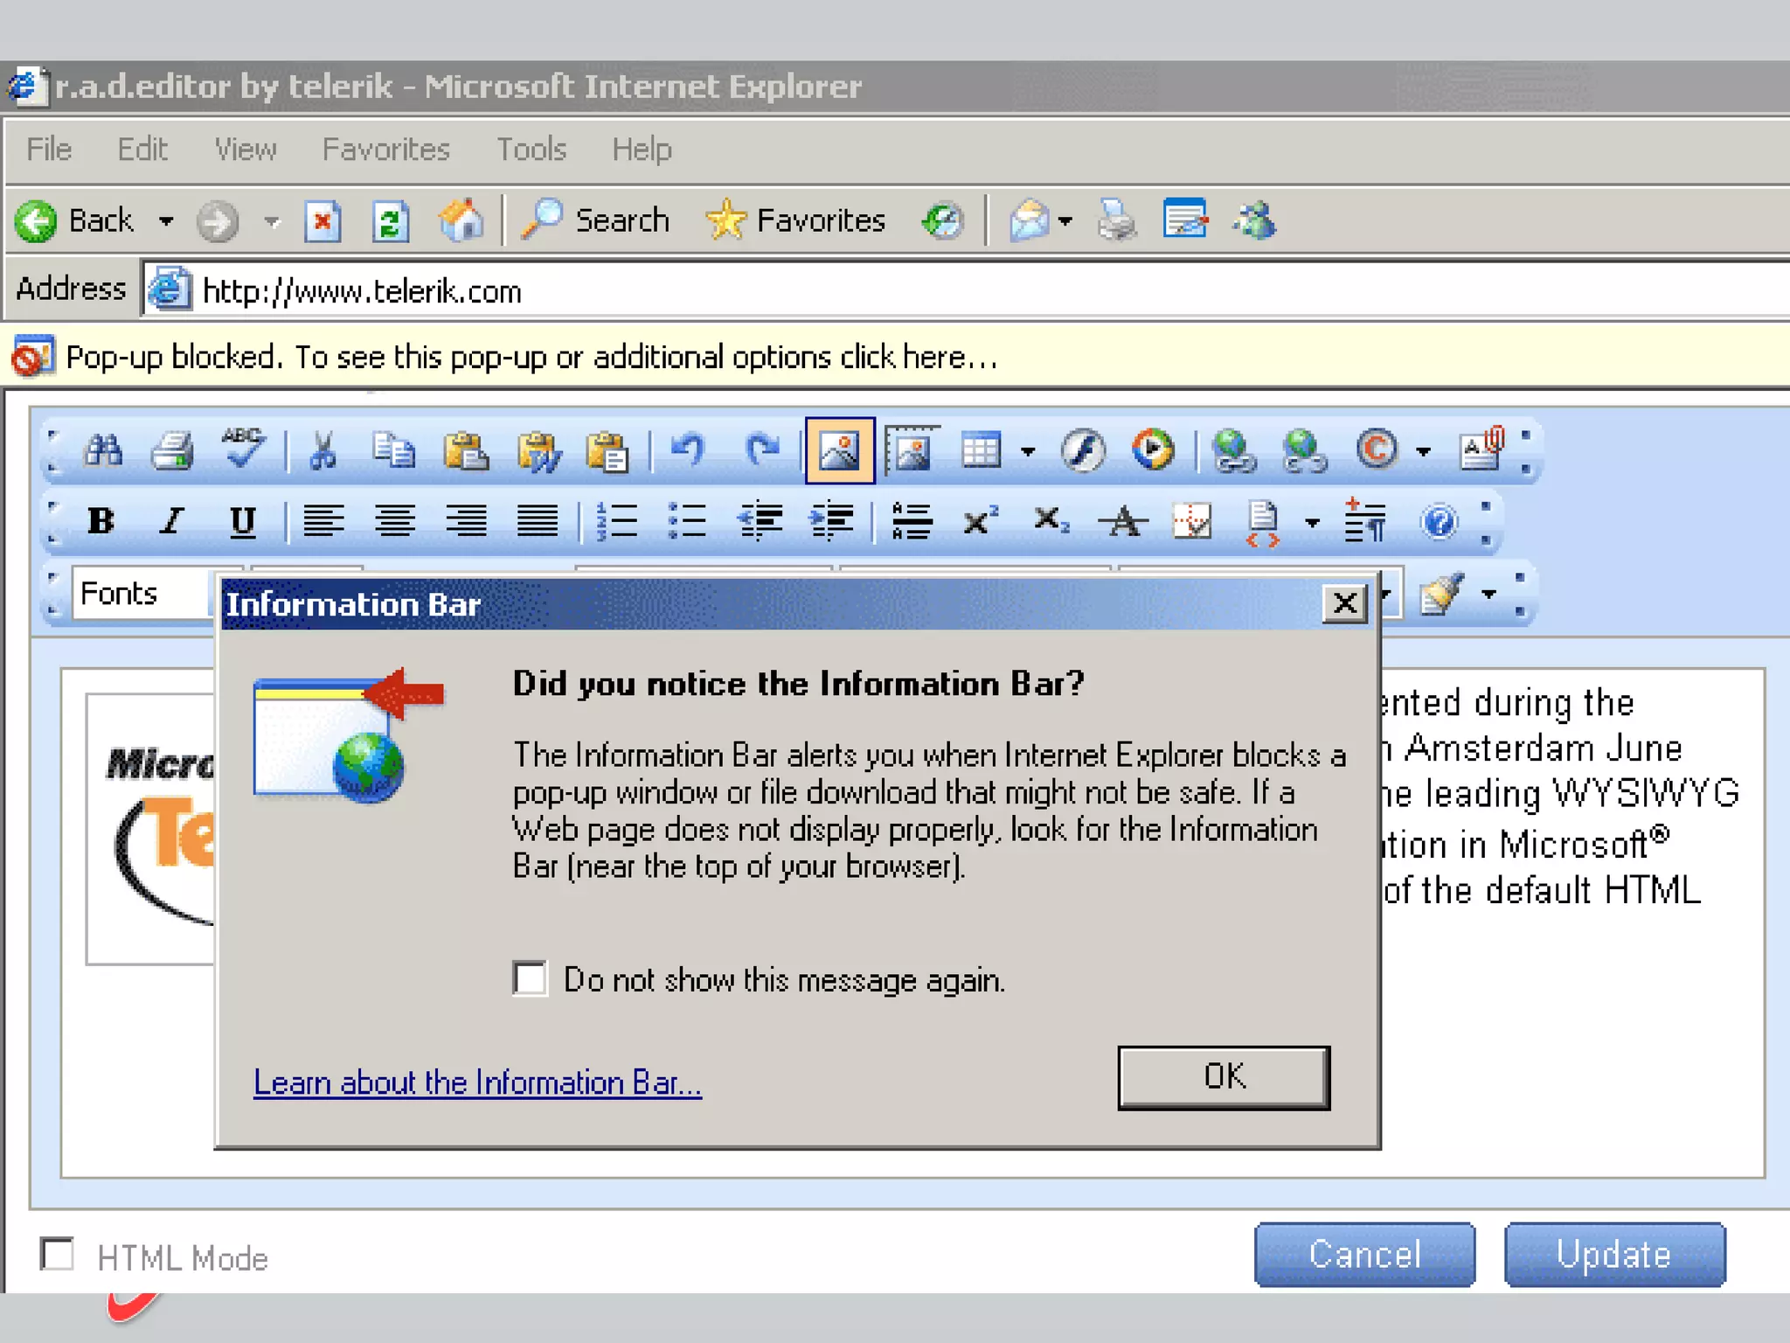Open the Image Manager icon
1790x1343 pixels.
click(x=839, y=451)
